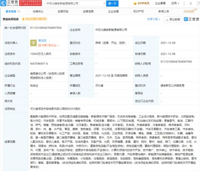This screenshot has width=200, height=171.
Task: Open legal representative 李玉田 link
Action: [42, 41]
